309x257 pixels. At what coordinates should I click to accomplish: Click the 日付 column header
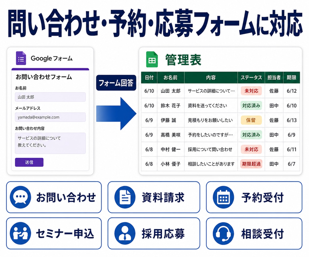(x=149, y=78)
